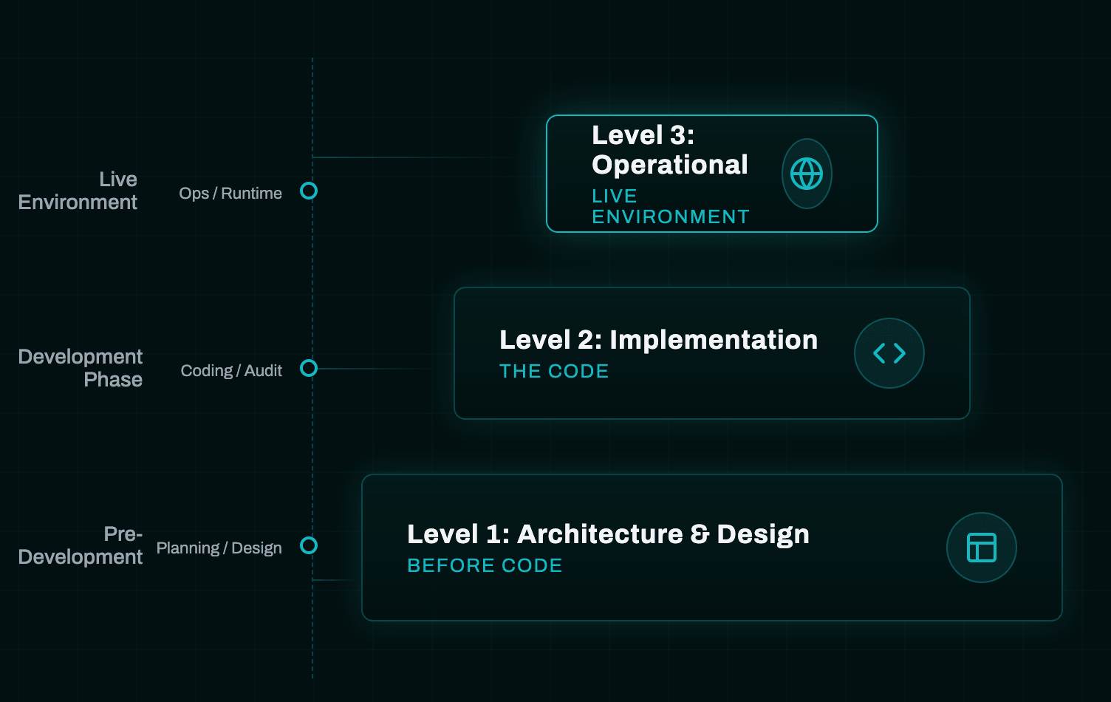Select the Development Phase section label
The width and height of the screenshot is (1111, 702).
pos(81,367)
